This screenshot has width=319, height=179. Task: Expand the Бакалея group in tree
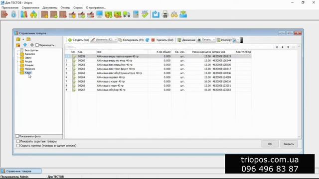click(17, 54)
